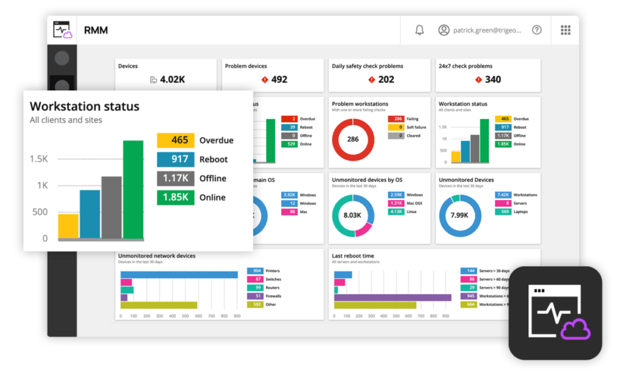626x376 pixels.
Task: Click the 7.99K Unmonitored Devices donut chart
Action: (460, 215)
